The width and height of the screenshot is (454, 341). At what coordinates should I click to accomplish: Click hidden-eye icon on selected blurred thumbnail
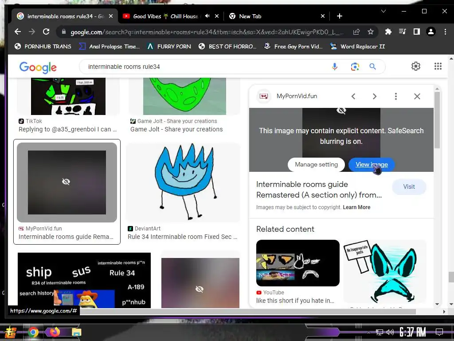pos(66,182)
